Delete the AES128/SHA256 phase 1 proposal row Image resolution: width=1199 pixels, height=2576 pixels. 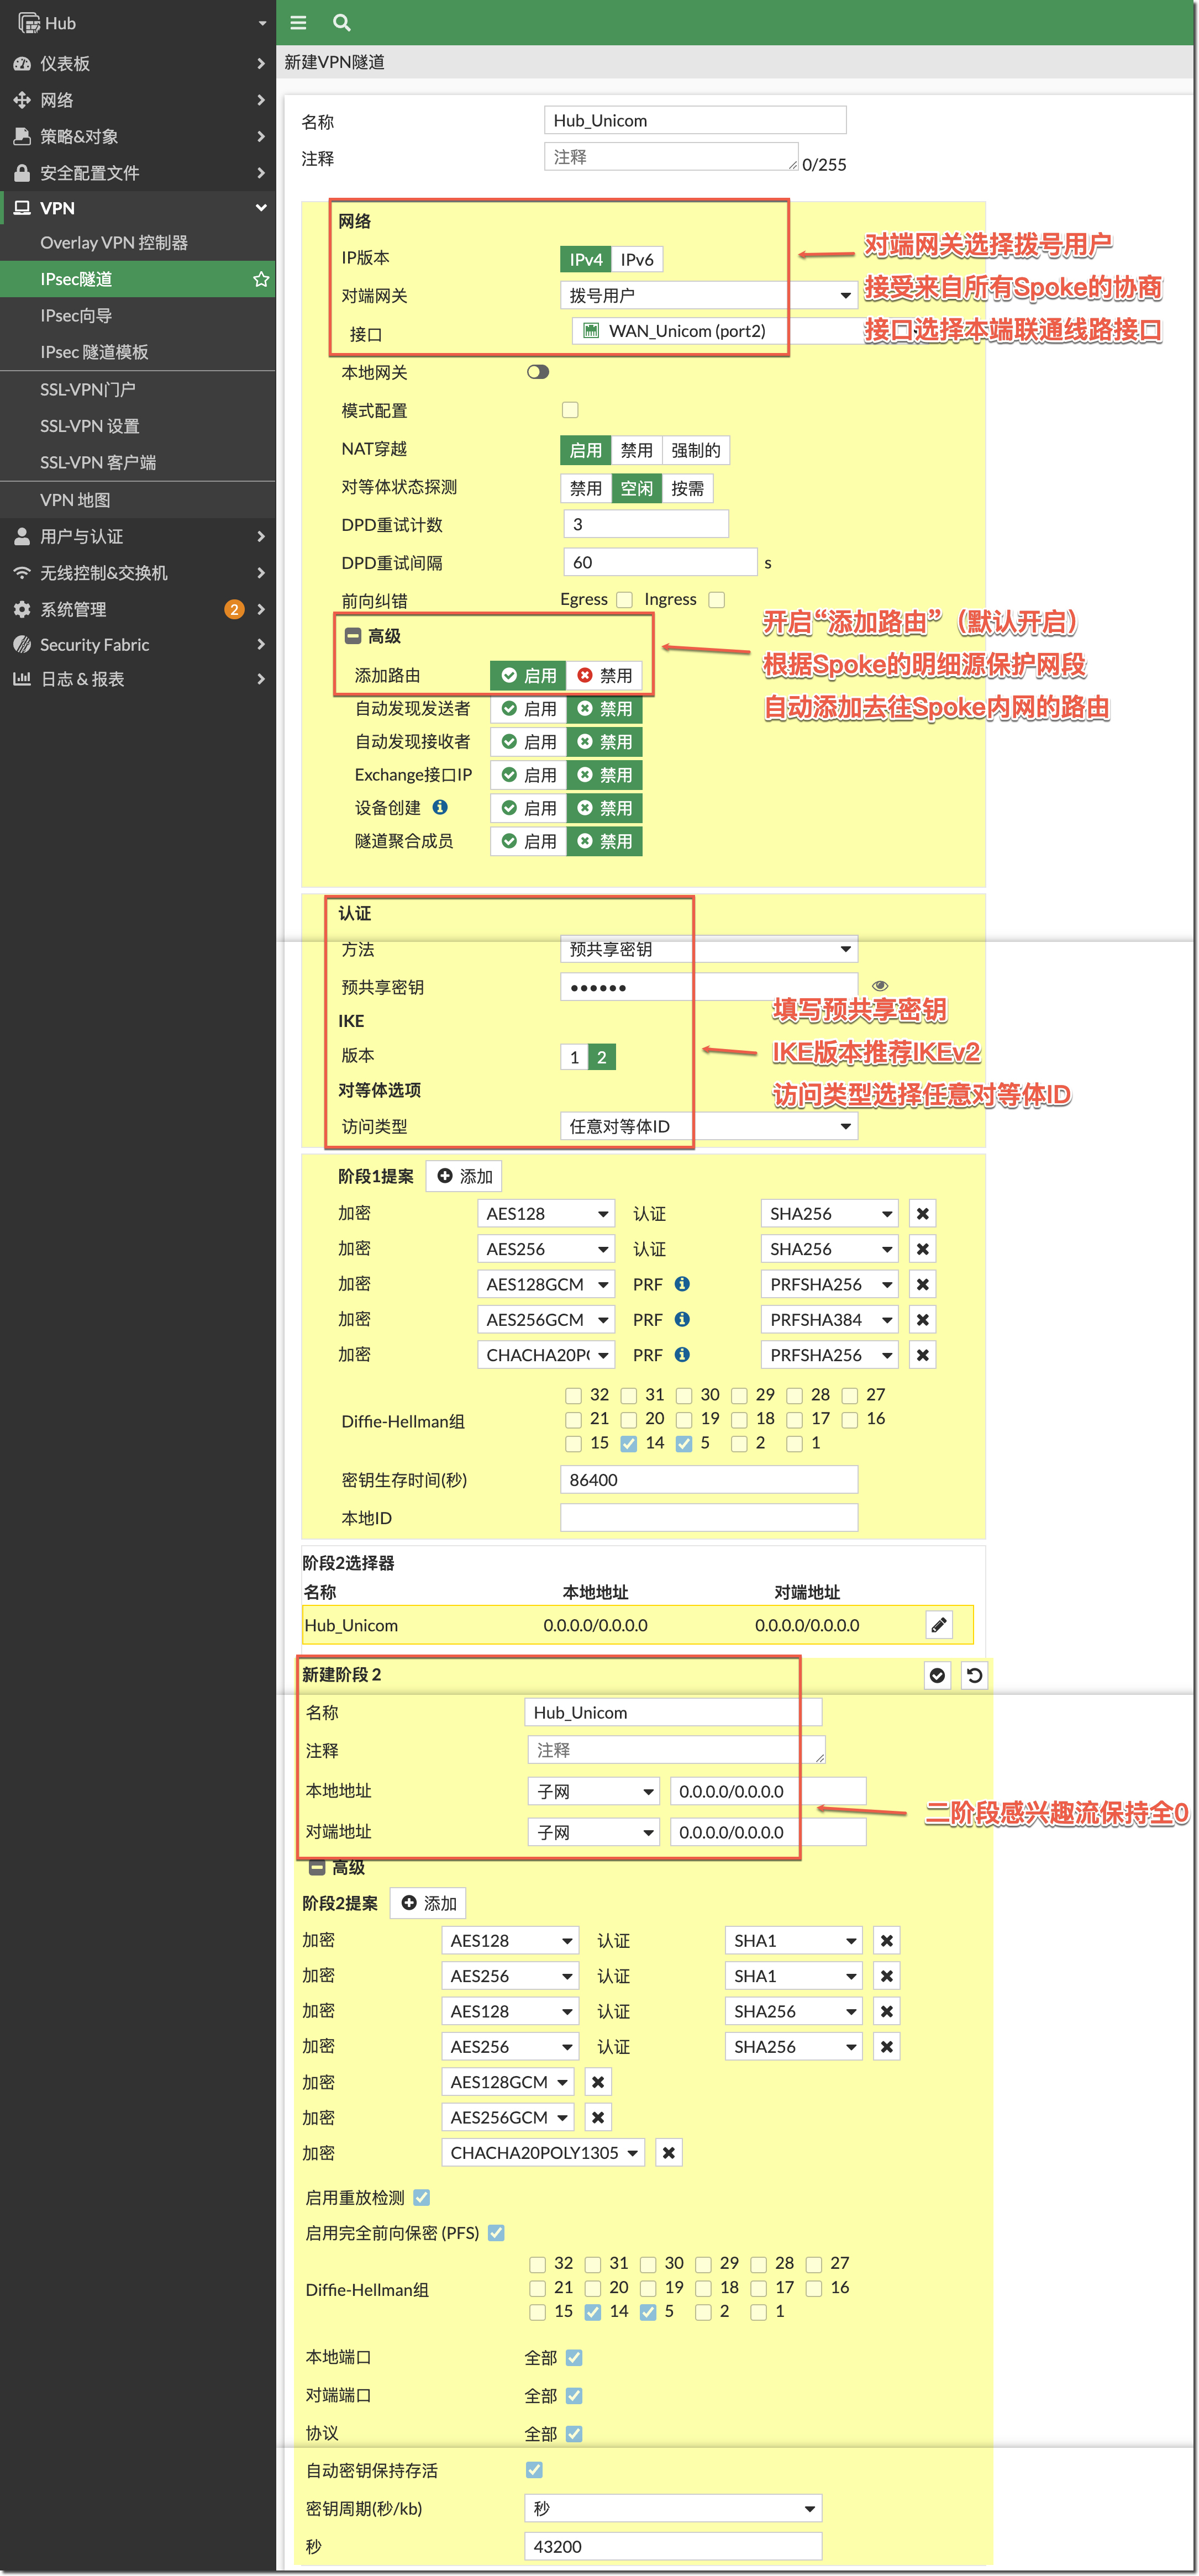pos(921,1213)
